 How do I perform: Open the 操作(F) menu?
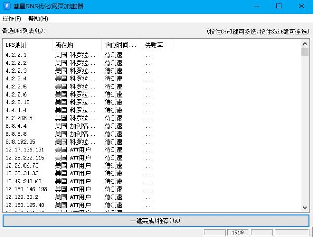click(12, 19)
